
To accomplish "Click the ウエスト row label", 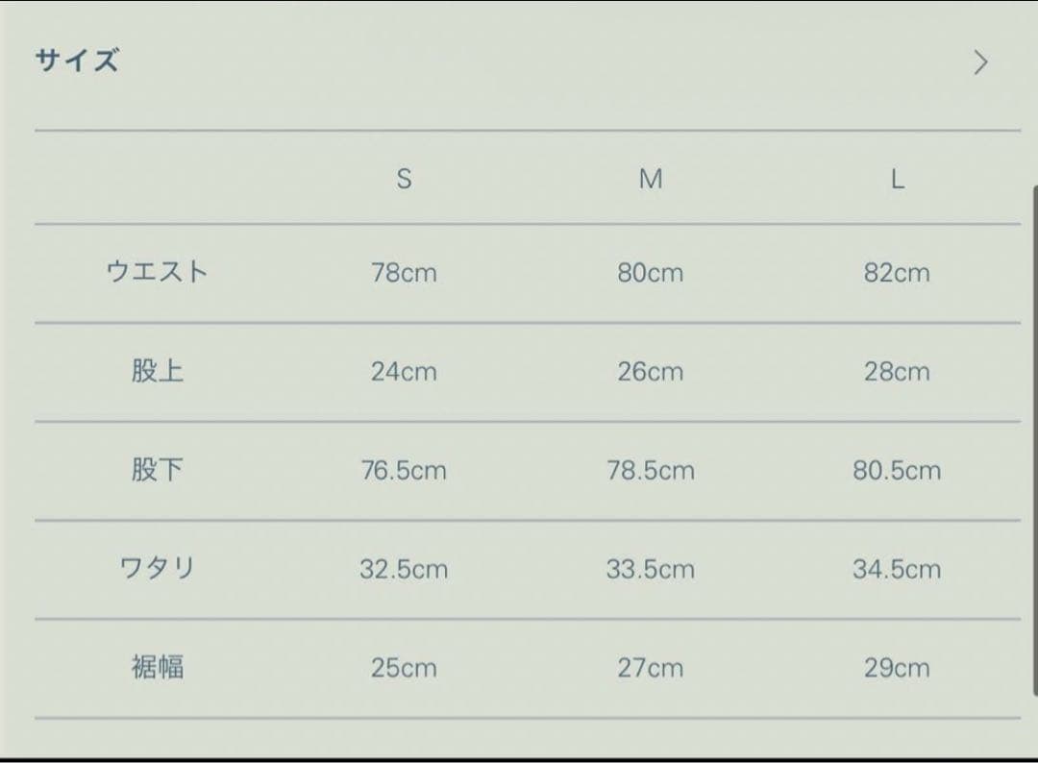I will tap(157, 272).
